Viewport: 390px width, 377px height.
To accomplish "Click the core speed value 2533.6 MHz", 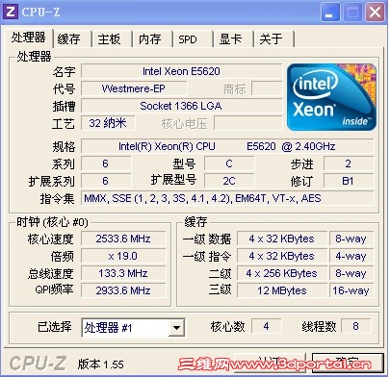I will coord(123,239).
